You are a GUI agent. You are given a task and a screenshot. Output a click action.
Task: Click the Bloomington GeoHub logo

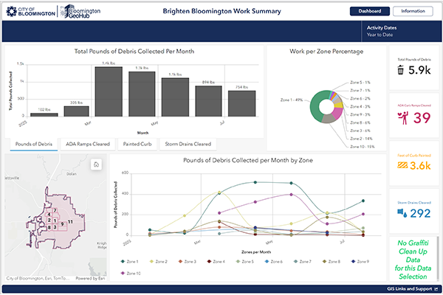84,11
